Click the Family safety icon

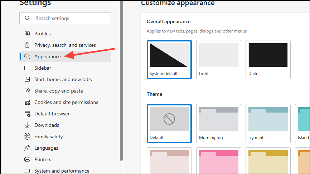27,136
